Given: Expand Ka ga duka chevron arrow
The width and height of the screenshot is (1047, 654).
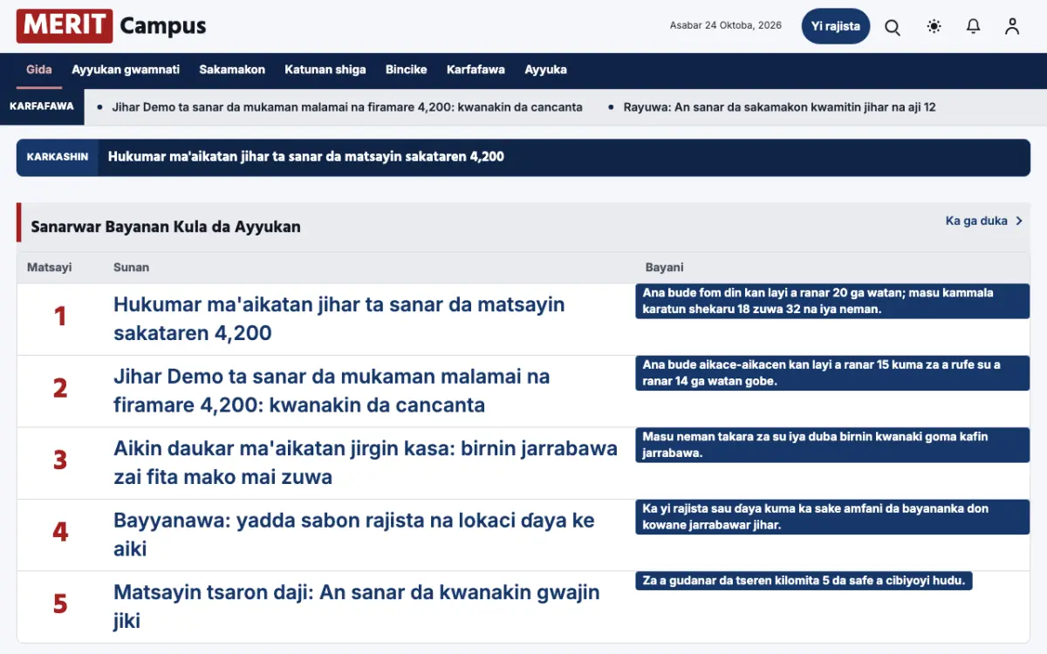Looking at the screenshot, I should pos(1019,221).
